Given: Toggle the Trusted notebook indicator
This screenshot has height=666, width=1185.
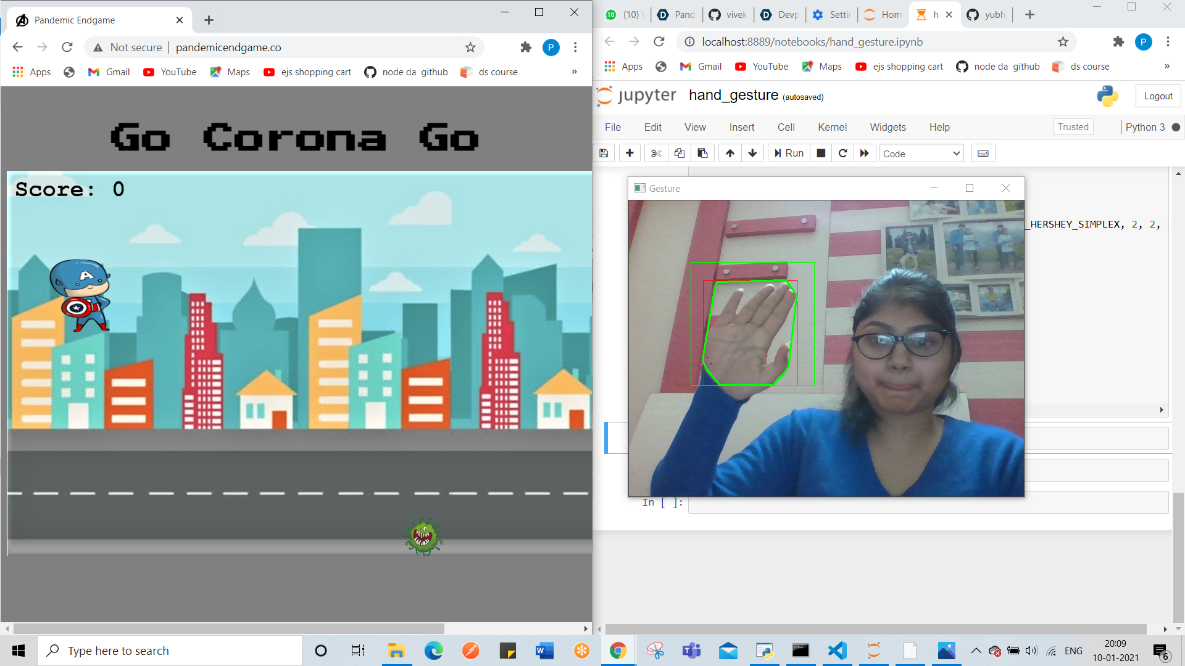Looking at the screenshot, I should coord(1073,127).
